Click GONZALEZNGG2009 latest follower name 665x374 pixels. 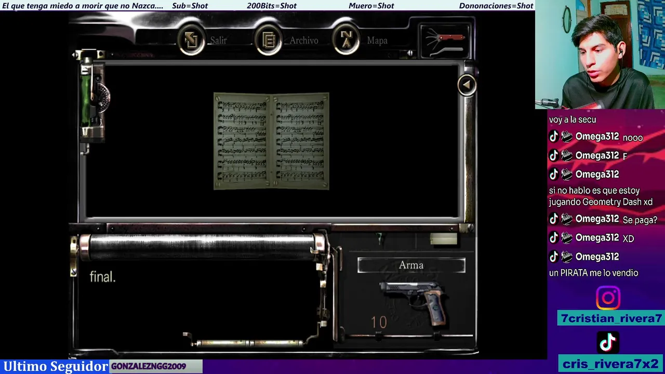149,366
